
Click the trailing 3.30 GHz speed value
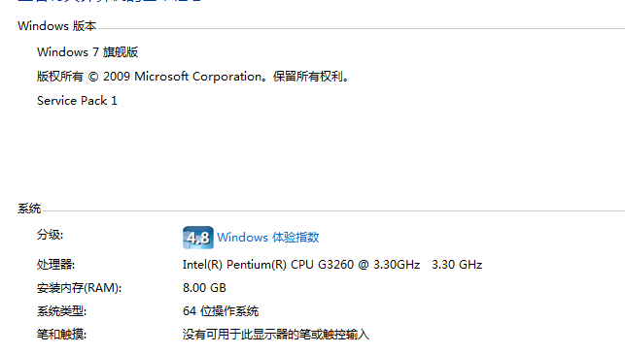pyautogui.click(x=457, y=265)
